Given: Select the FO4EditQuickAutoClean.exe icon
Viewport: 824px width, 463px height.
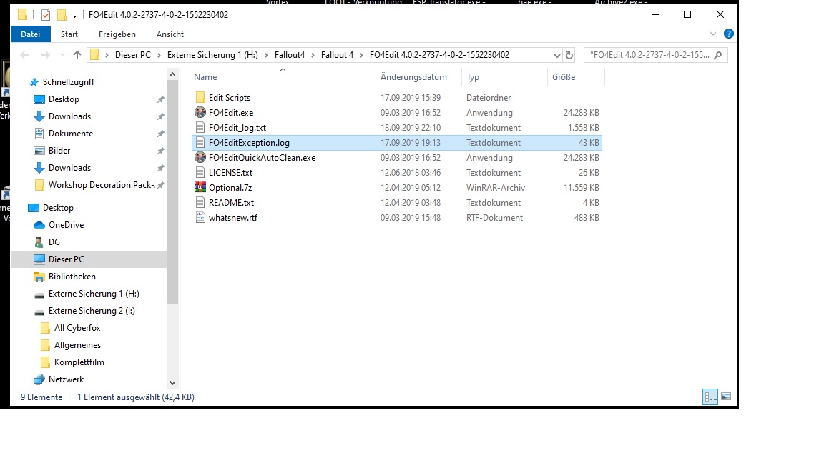Looking at the screenshot, I should [200, 158].
